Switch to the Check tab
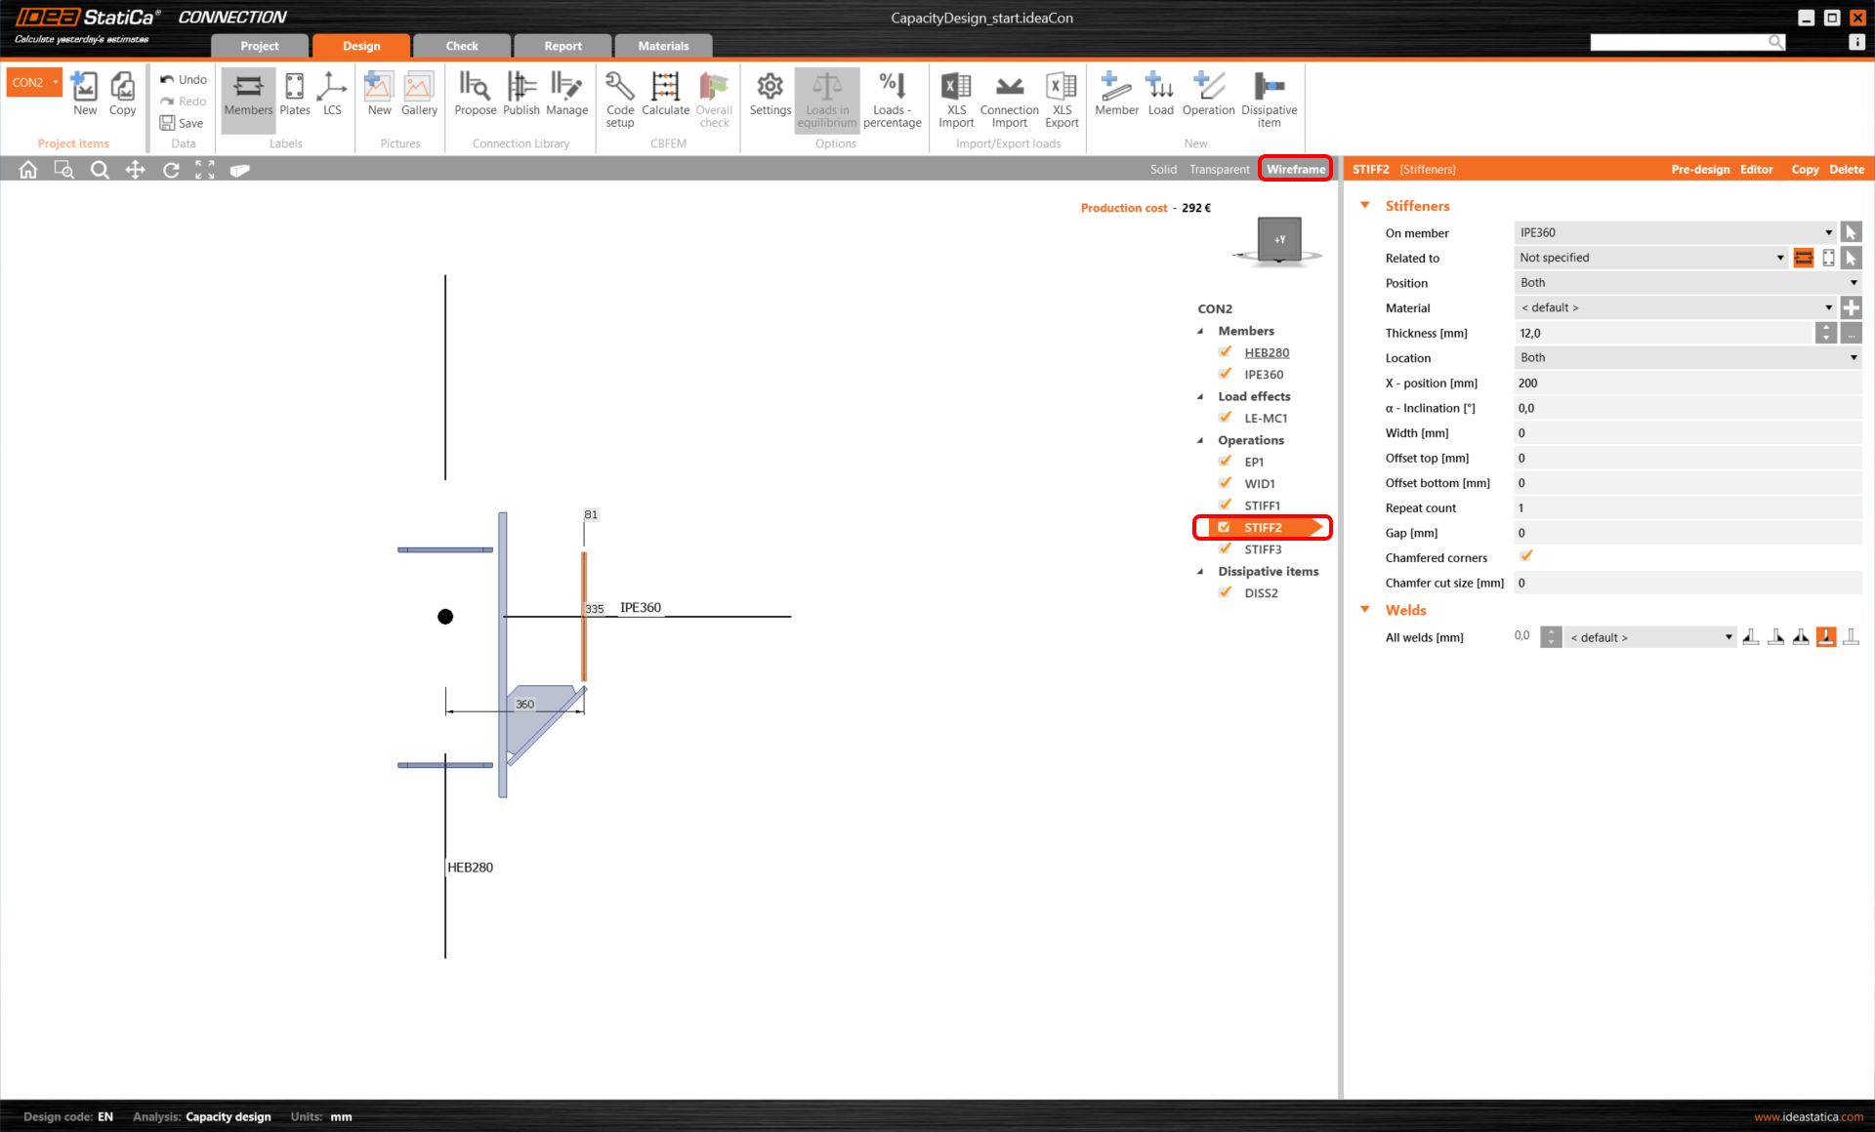Image resolution: width=1875 pixels, height=1132 pixels. pyautogui.click(x=461, y=45)
